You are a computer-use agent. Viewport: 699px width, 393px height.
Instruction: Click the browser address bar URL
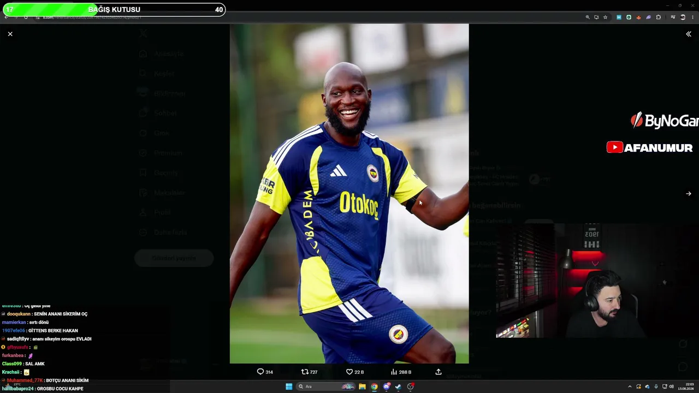tap(92, 17)
